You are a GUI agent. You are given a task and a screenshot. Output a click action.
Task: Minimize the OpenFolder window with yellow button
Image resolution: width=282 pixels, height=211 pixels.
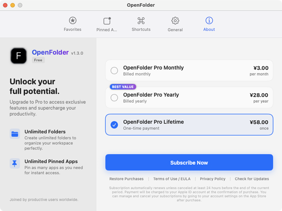click(13, 5)
